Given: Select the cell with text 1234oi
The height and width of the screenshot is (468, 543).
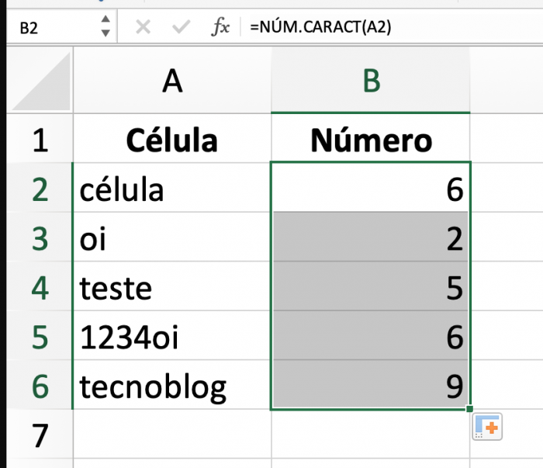Looking at the screenshot, I should 172,335.
